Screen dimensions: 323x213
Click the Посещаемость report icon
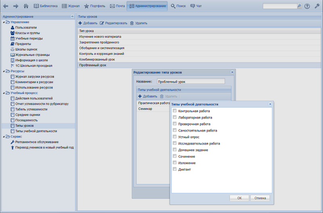(13, 120)
